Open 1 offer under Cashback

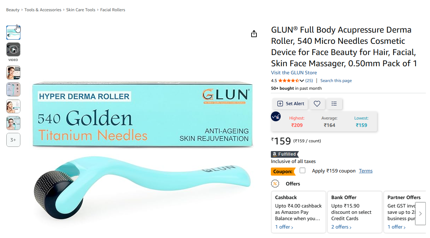coord(284,227)
